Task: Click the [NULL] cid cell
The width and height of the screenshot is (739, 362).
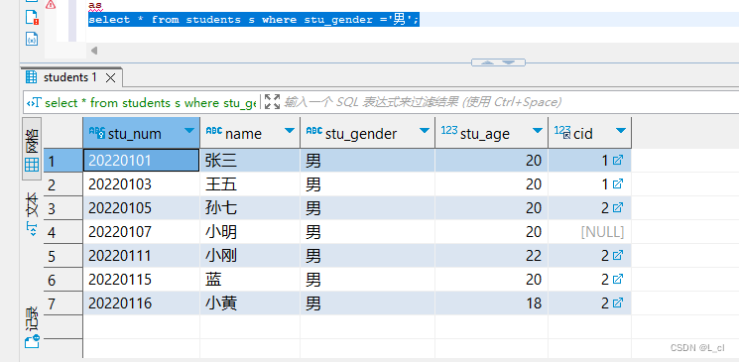Action: point(589,232)
